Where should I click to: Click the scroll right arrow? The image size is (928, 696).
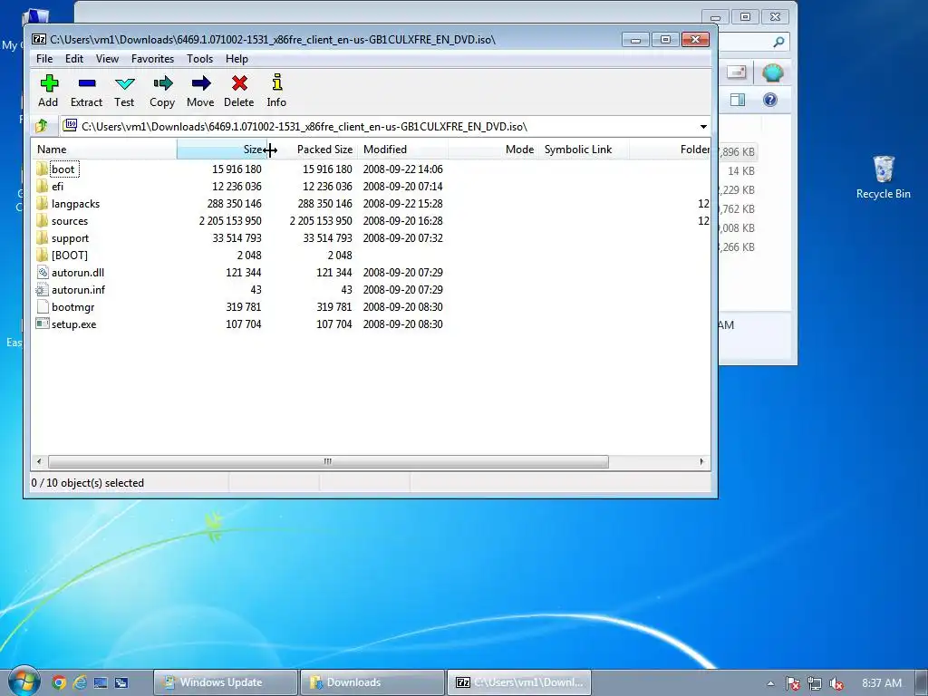coord(702,461)
